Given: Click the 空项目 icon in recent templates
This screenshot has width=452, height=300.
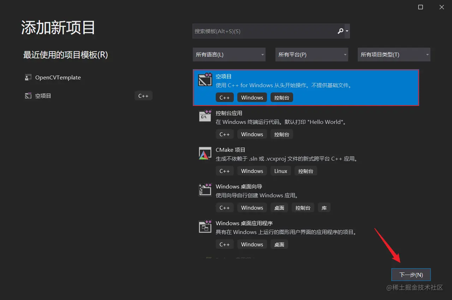Looking at the screenshot, I should coord(28,96).
